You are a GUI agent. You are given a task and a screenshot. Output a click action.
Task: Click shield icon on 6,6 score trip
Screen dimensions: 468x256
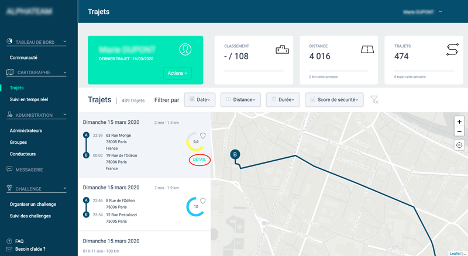point(203,136)
